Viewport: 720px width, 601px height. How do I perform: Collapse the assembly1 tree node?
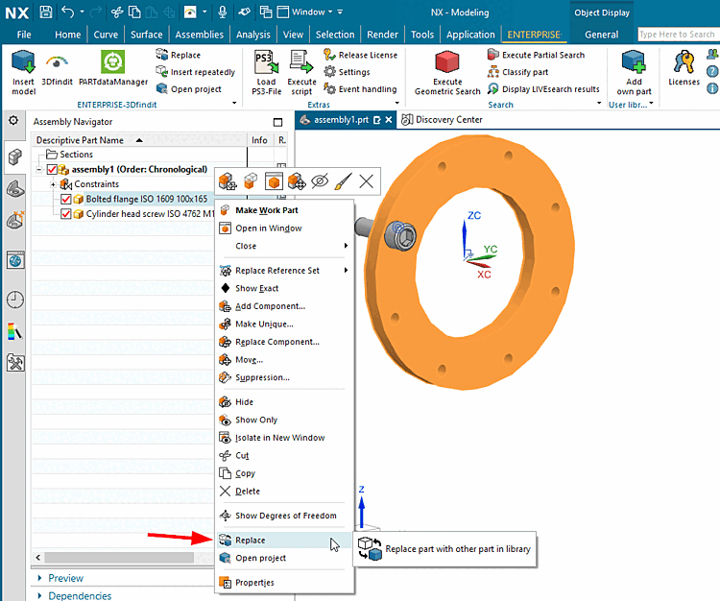[x=39, y=169]
